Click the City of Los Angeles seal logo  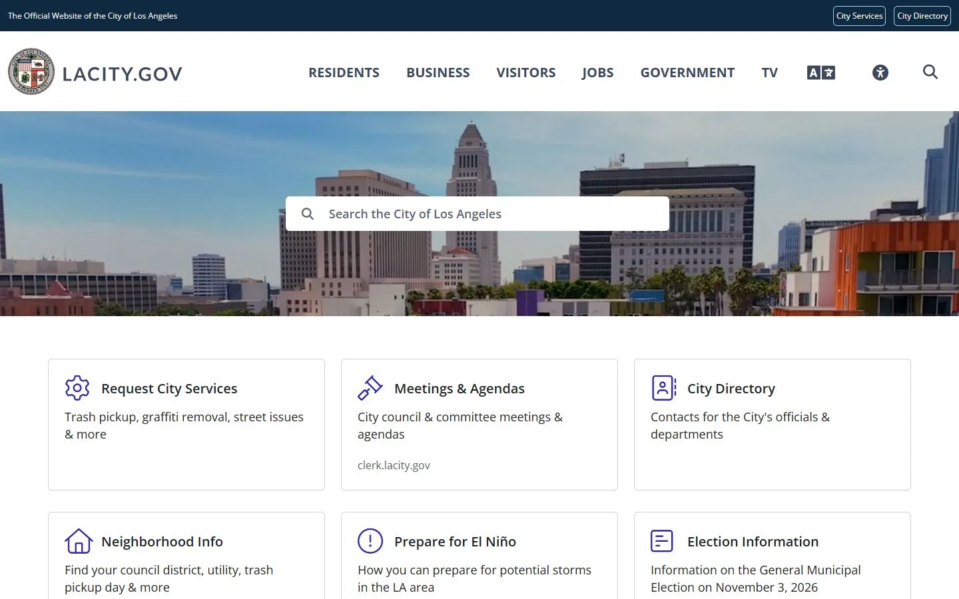click(x=31, y=71)
